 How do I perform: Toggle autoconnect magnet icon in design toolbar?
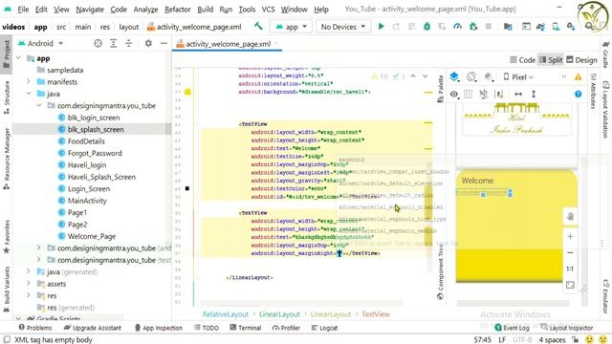click(483, 94)
